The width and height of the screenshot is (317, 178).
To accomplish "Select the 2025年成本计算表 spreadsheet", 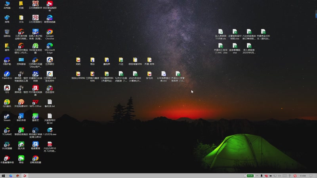I will pyautogui.click(x=135, y=76).
